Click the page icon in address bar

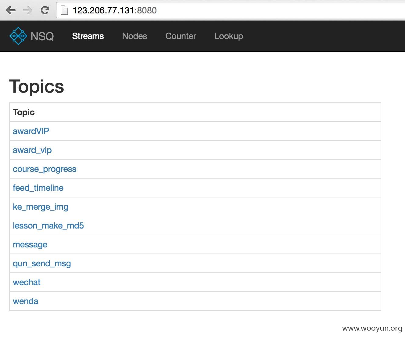coord(64,10)
